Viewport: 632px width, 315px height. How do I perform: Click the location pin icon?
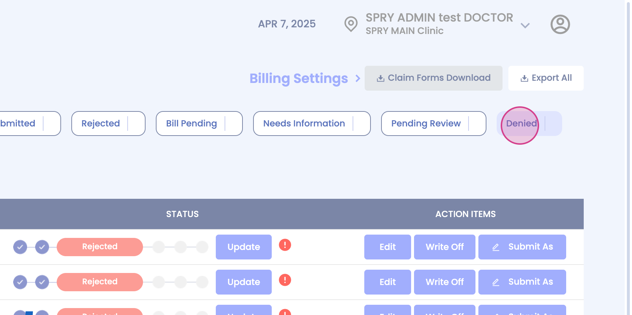[351, 24]
